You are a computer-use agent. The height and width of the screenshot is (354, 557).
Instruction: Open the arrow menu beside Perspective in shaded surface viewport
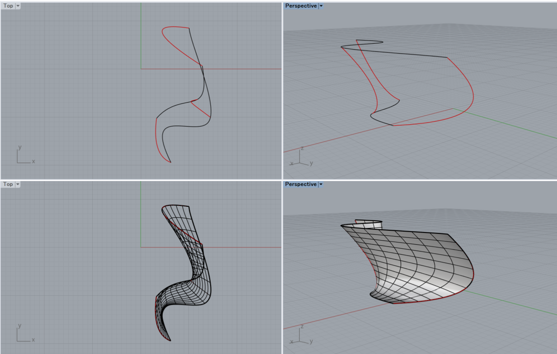pyautogui.click(x=321, y=184)
